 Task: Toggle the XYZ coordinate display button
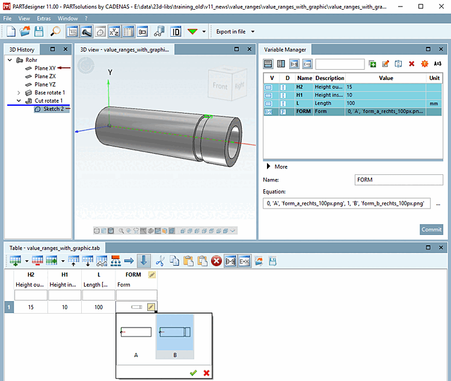[x=114, y=31]
